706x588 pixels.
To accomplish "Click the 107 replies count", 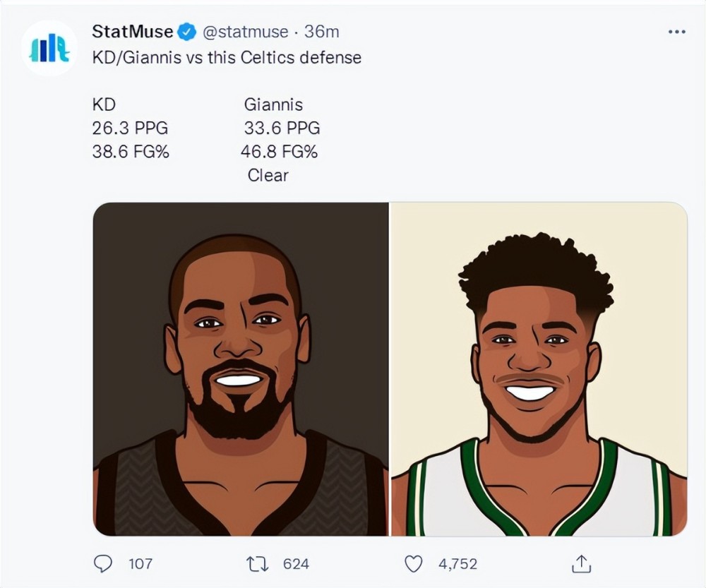I will [140, 564].
